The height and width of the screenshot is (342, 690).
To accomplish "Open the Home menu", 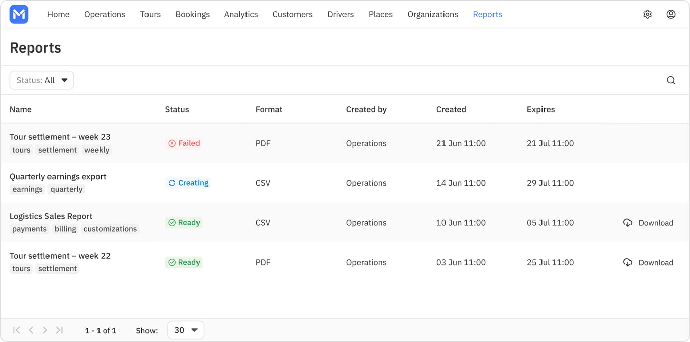I will [x=59, y=14].
